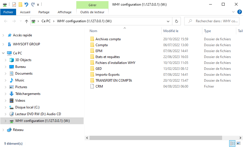243x147 pixels.
Task: Click the Music note icon
Action: pos(12,80)
